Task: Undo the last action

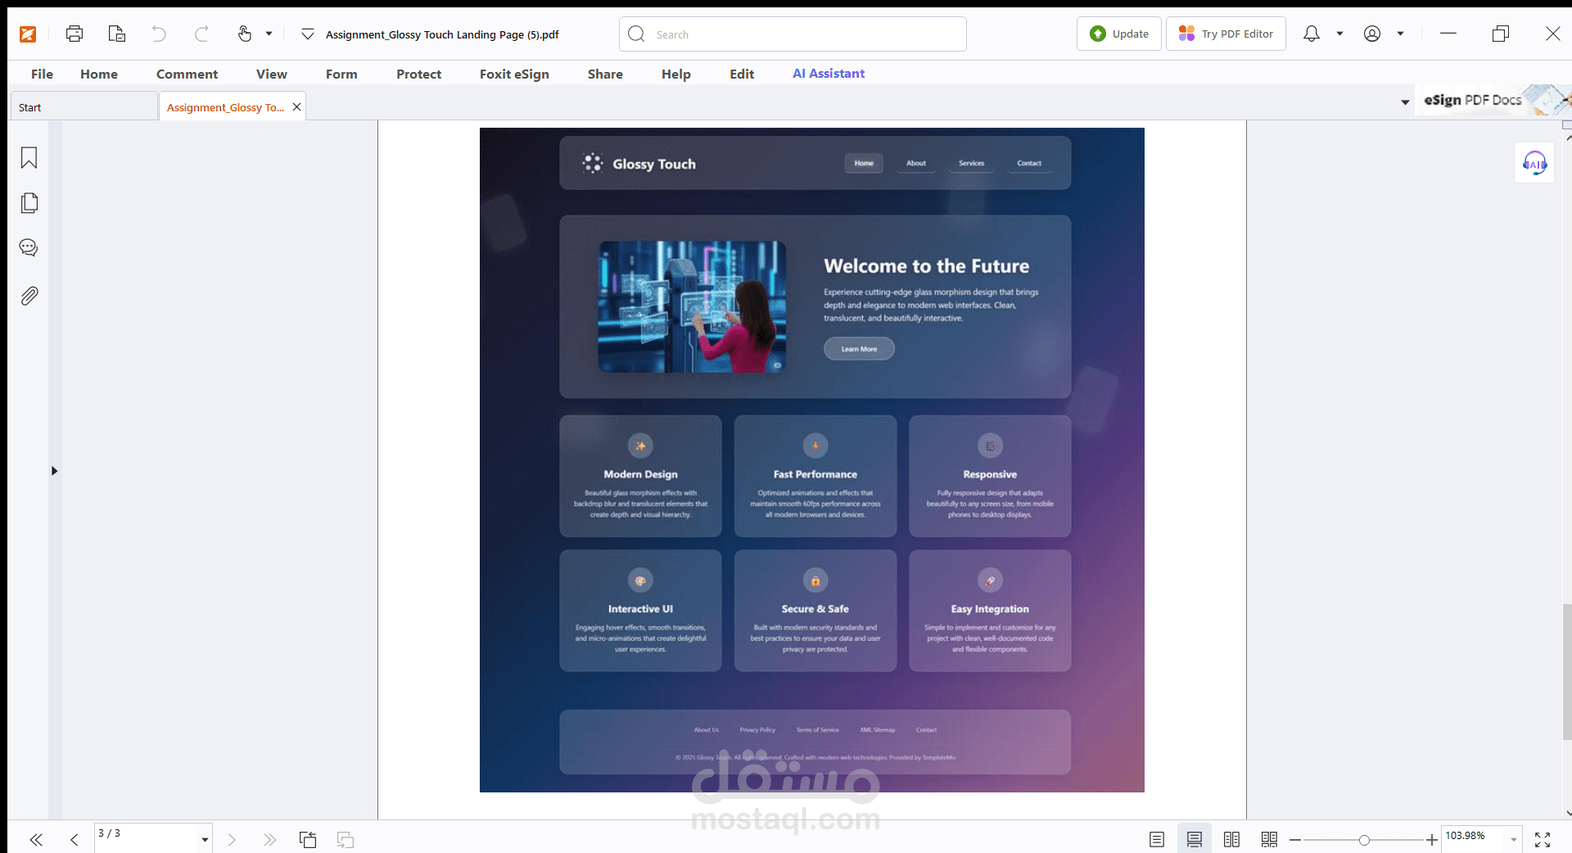Action: tap(159, 34)
